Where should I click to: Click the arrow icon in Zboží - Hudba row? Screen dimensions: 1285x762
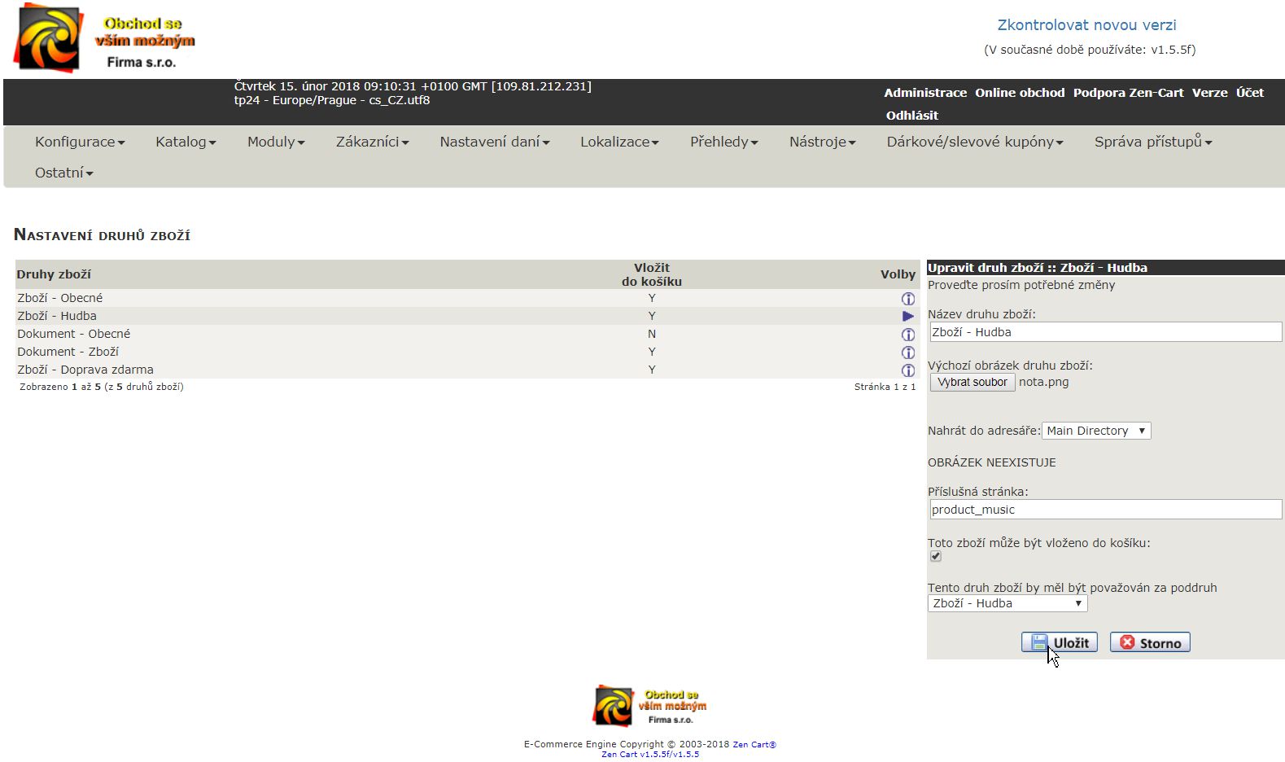click(907, 317)
